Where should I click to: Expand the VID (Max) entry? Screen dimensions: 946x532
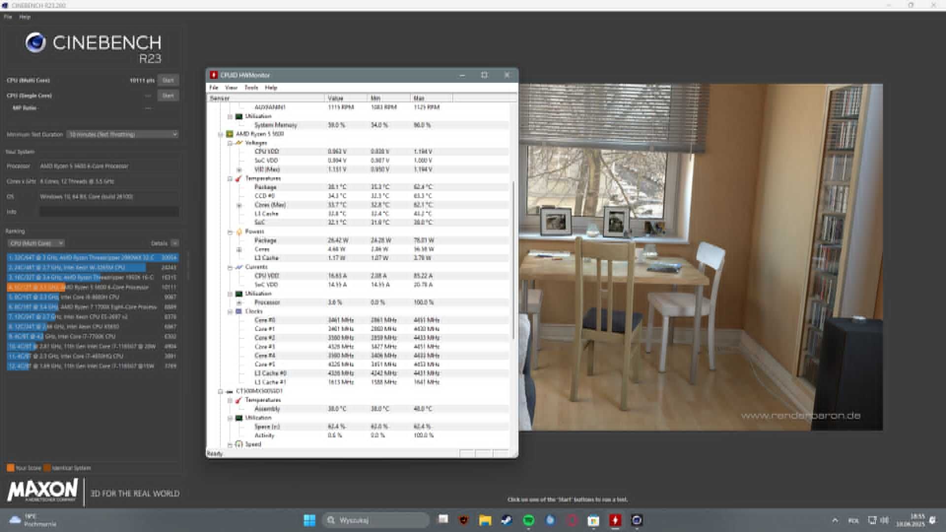pyautogui.click(x=239, y=169)
